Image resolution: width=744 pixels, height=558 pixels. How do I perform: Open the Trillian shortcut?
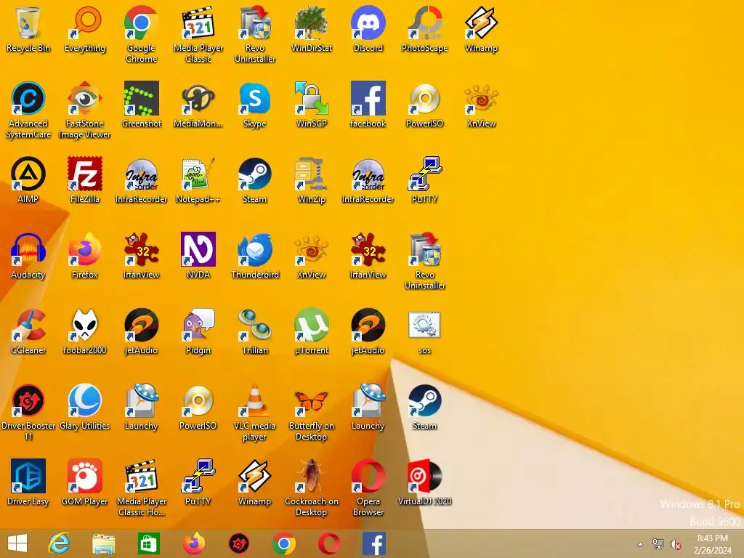pos(255,333)
